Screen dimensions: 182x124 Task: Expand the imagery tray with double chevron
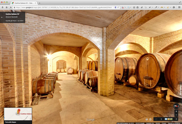pos(176,119)
